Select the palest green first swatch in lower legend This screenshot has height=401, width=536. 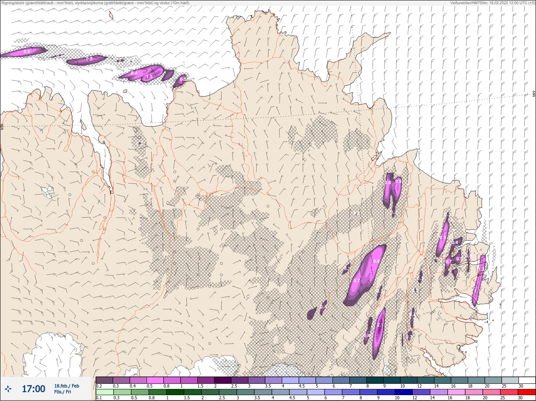tap(104, 392)
